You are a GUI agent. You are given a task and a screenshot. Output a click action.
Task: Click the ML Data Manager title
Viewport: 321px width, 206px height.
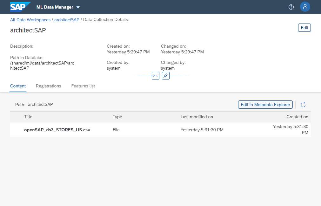pyautogui.click(x=55, y=7)
